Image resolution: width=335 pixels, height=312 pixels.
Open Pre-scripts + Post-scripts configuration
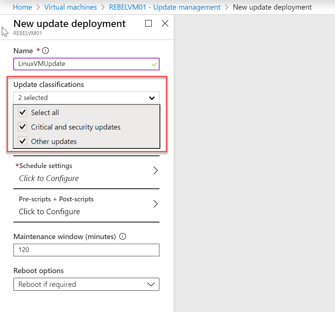click(86, 205)
